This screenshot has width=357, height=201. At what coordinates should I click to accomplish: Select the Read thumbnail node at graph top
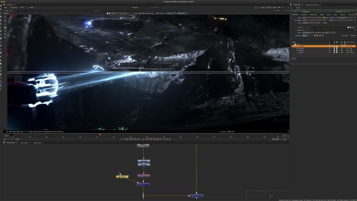click(x=143, y=145)
